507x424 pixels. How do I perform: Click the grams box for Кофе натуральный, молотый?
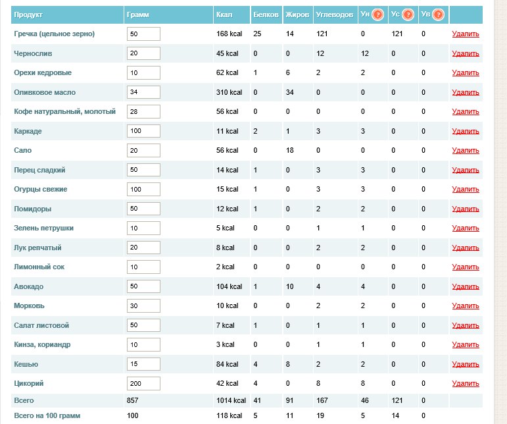143,112
